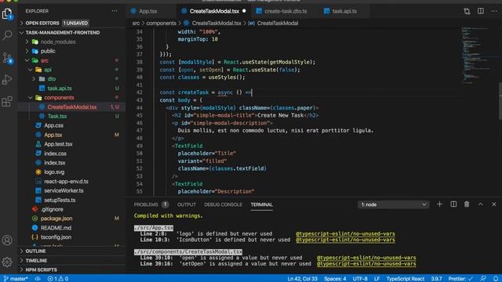The width and height of the screenshot is (502, 282).
Task: Select the terminal dropdown showing 1: node
Action: (393, 204)
